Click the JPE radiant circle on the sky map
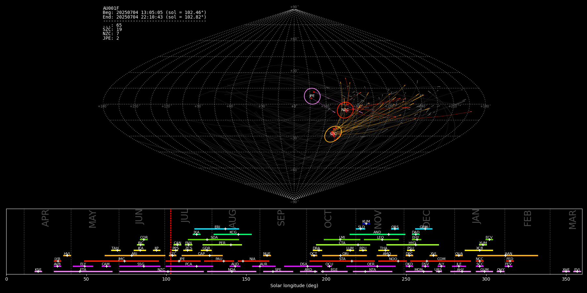Image resolution: width=587 pixels, height=293 pixels. click(312, 96)
